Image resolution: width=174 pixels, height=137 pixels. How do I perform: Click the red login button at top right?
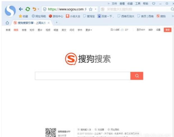(168, 30)
